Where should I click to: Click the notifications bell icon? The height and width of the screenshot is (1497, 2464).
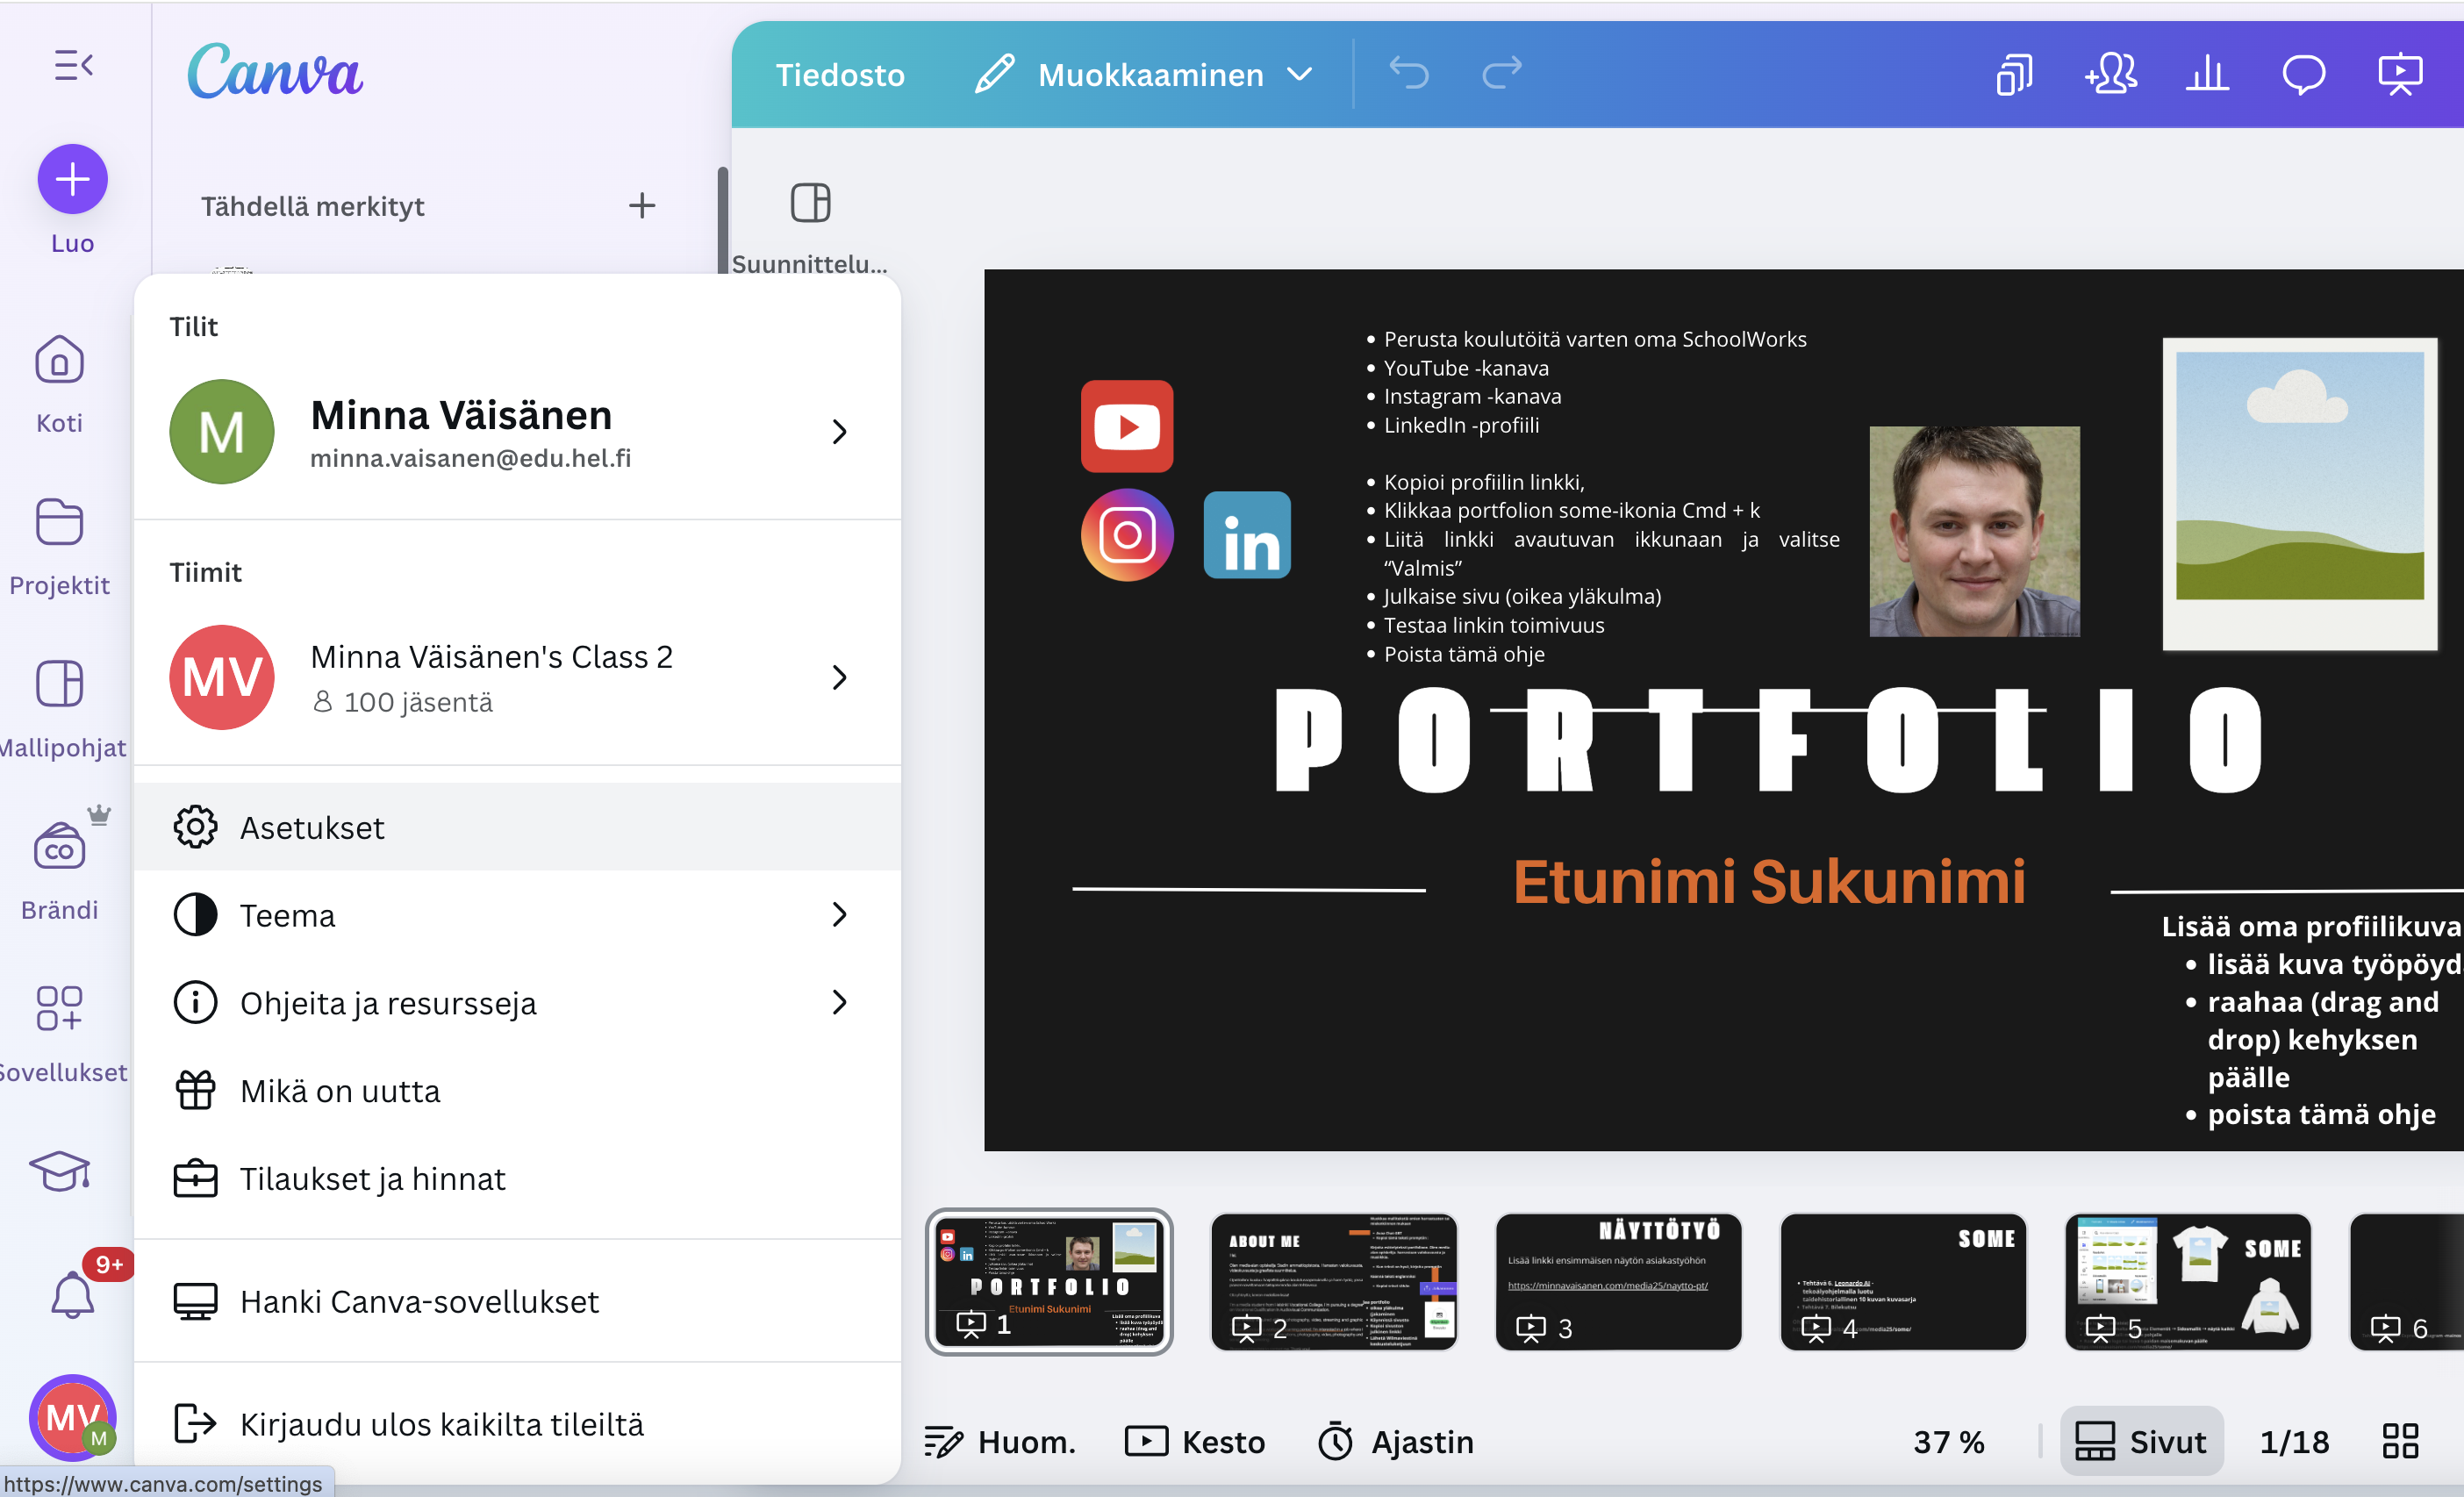point(72,1295)
